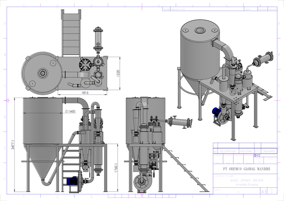Select the third-angle projection symbol icon
The width and height of the screenshot is (284, 201).
(257, 155)
